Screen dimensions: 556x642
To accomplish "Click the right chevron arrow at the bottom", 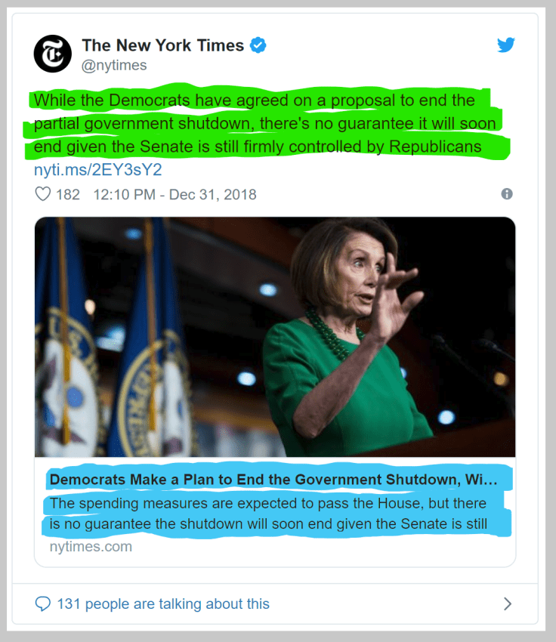I will (x=508, y=603).
